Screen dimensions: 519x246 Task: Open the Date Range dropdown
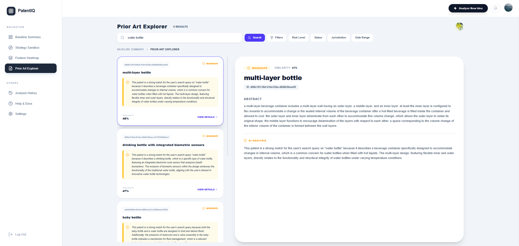(x=362, y=38)
